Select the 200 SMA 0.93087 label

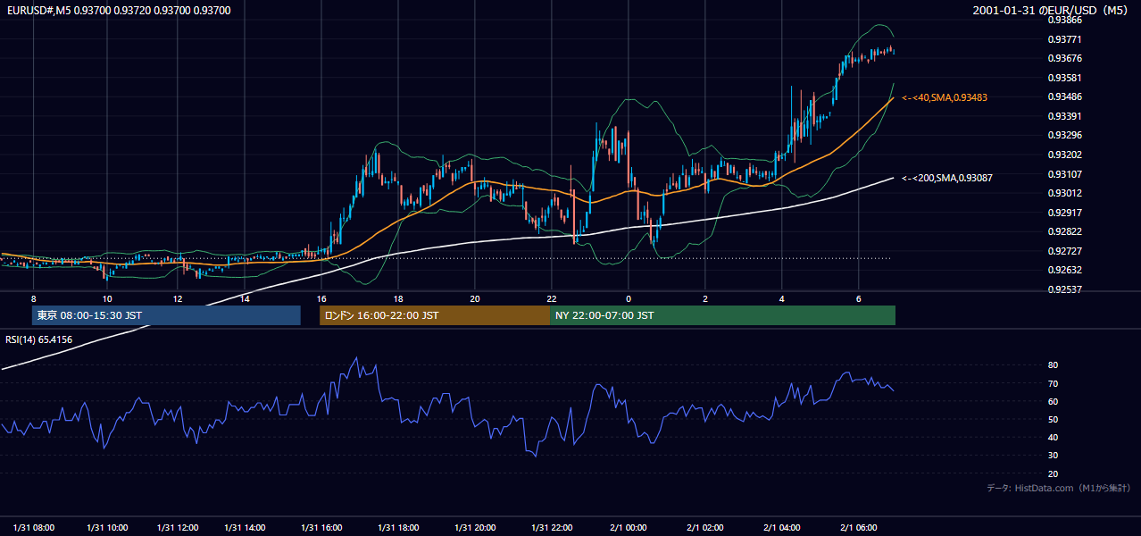tap(947, 178)
